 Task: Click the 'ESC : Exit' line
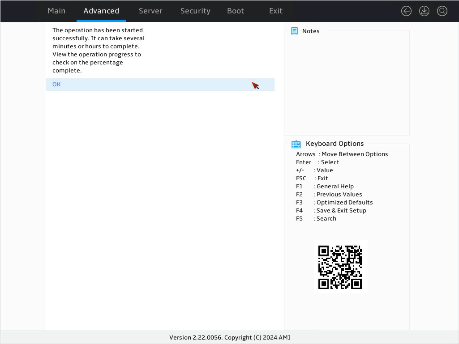(312, 178)
